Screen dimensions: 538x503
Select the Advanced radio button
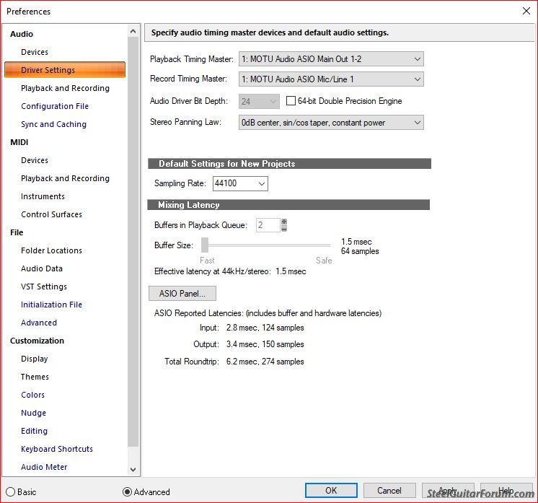[x=128, y=491]
